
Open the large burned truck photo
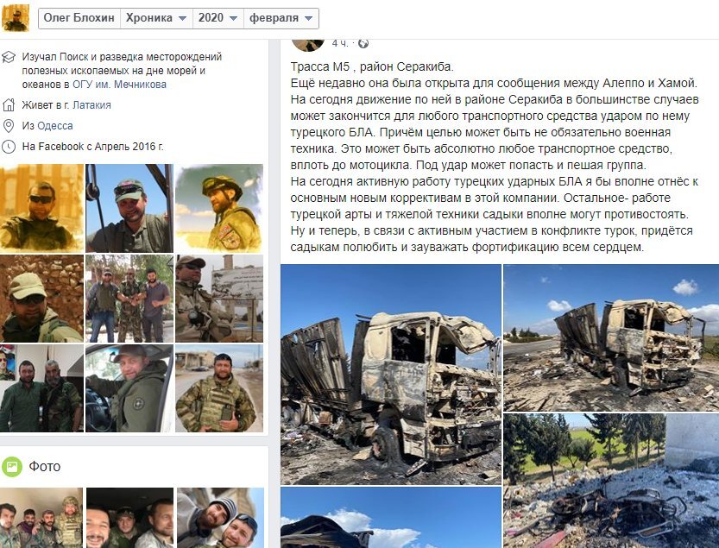point(391,375)
